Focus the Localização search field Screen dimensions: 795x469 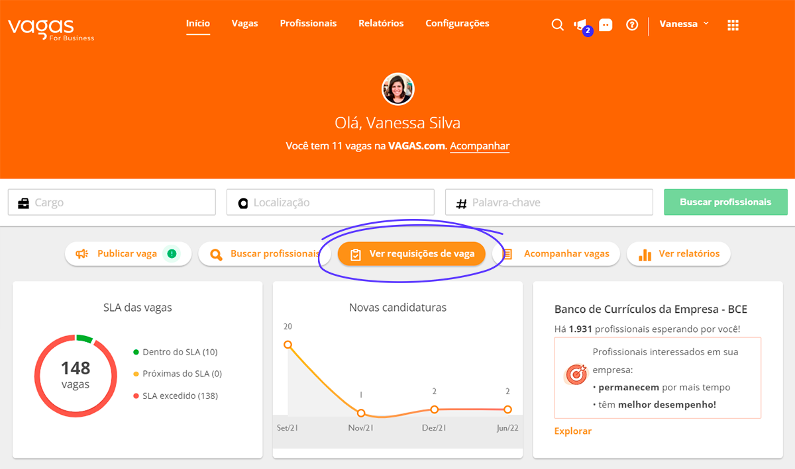[331, 202]
